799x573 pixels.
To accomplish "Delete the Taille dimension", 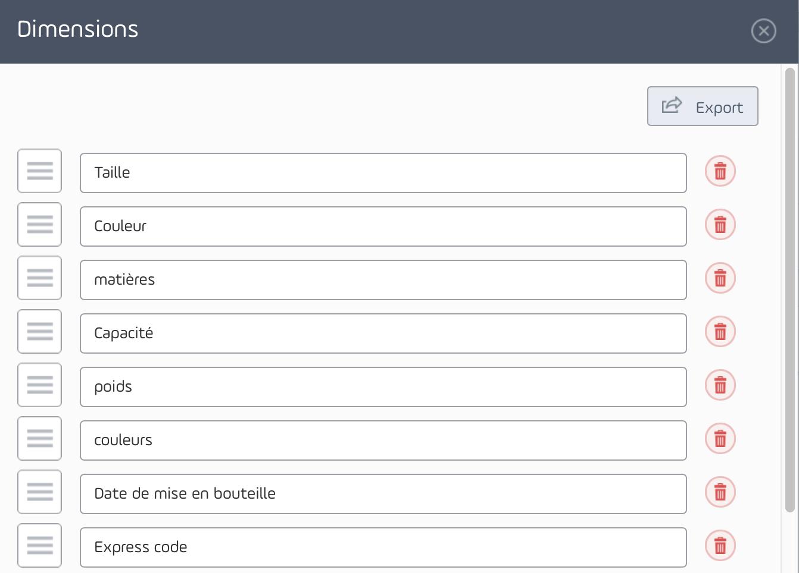I will coord(720,171).
